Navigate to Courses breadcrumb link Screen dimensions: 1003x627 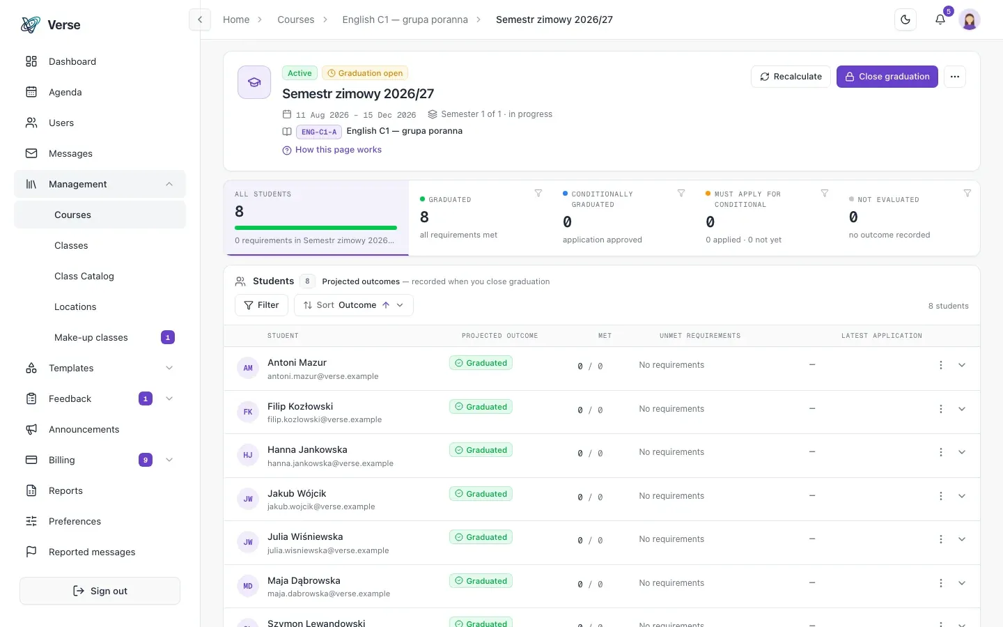coord(296,20)
